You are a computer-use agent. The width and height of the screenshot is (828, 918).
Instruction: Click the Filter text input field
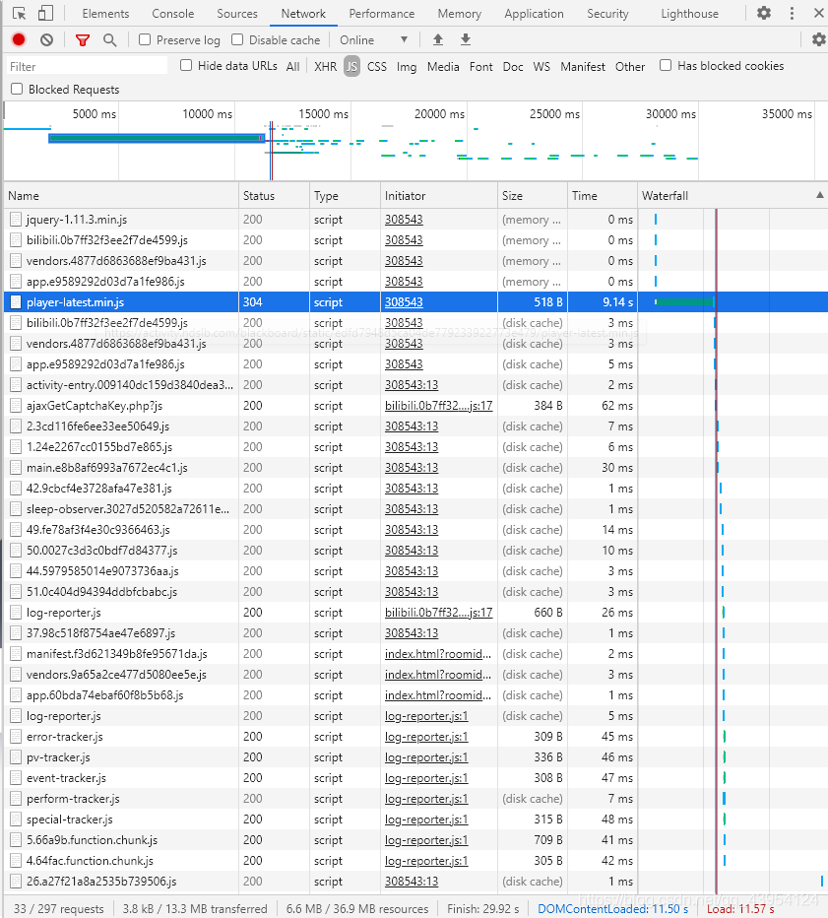point(87,66)
